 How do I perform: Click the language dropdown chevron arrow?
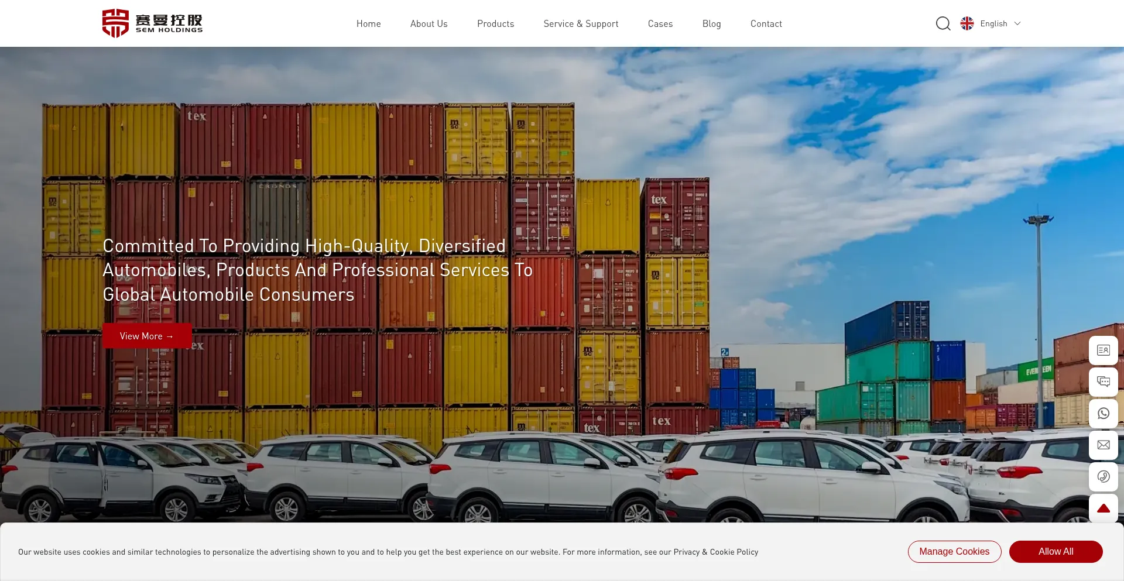pyautogui.click(x=1017, y=23)
